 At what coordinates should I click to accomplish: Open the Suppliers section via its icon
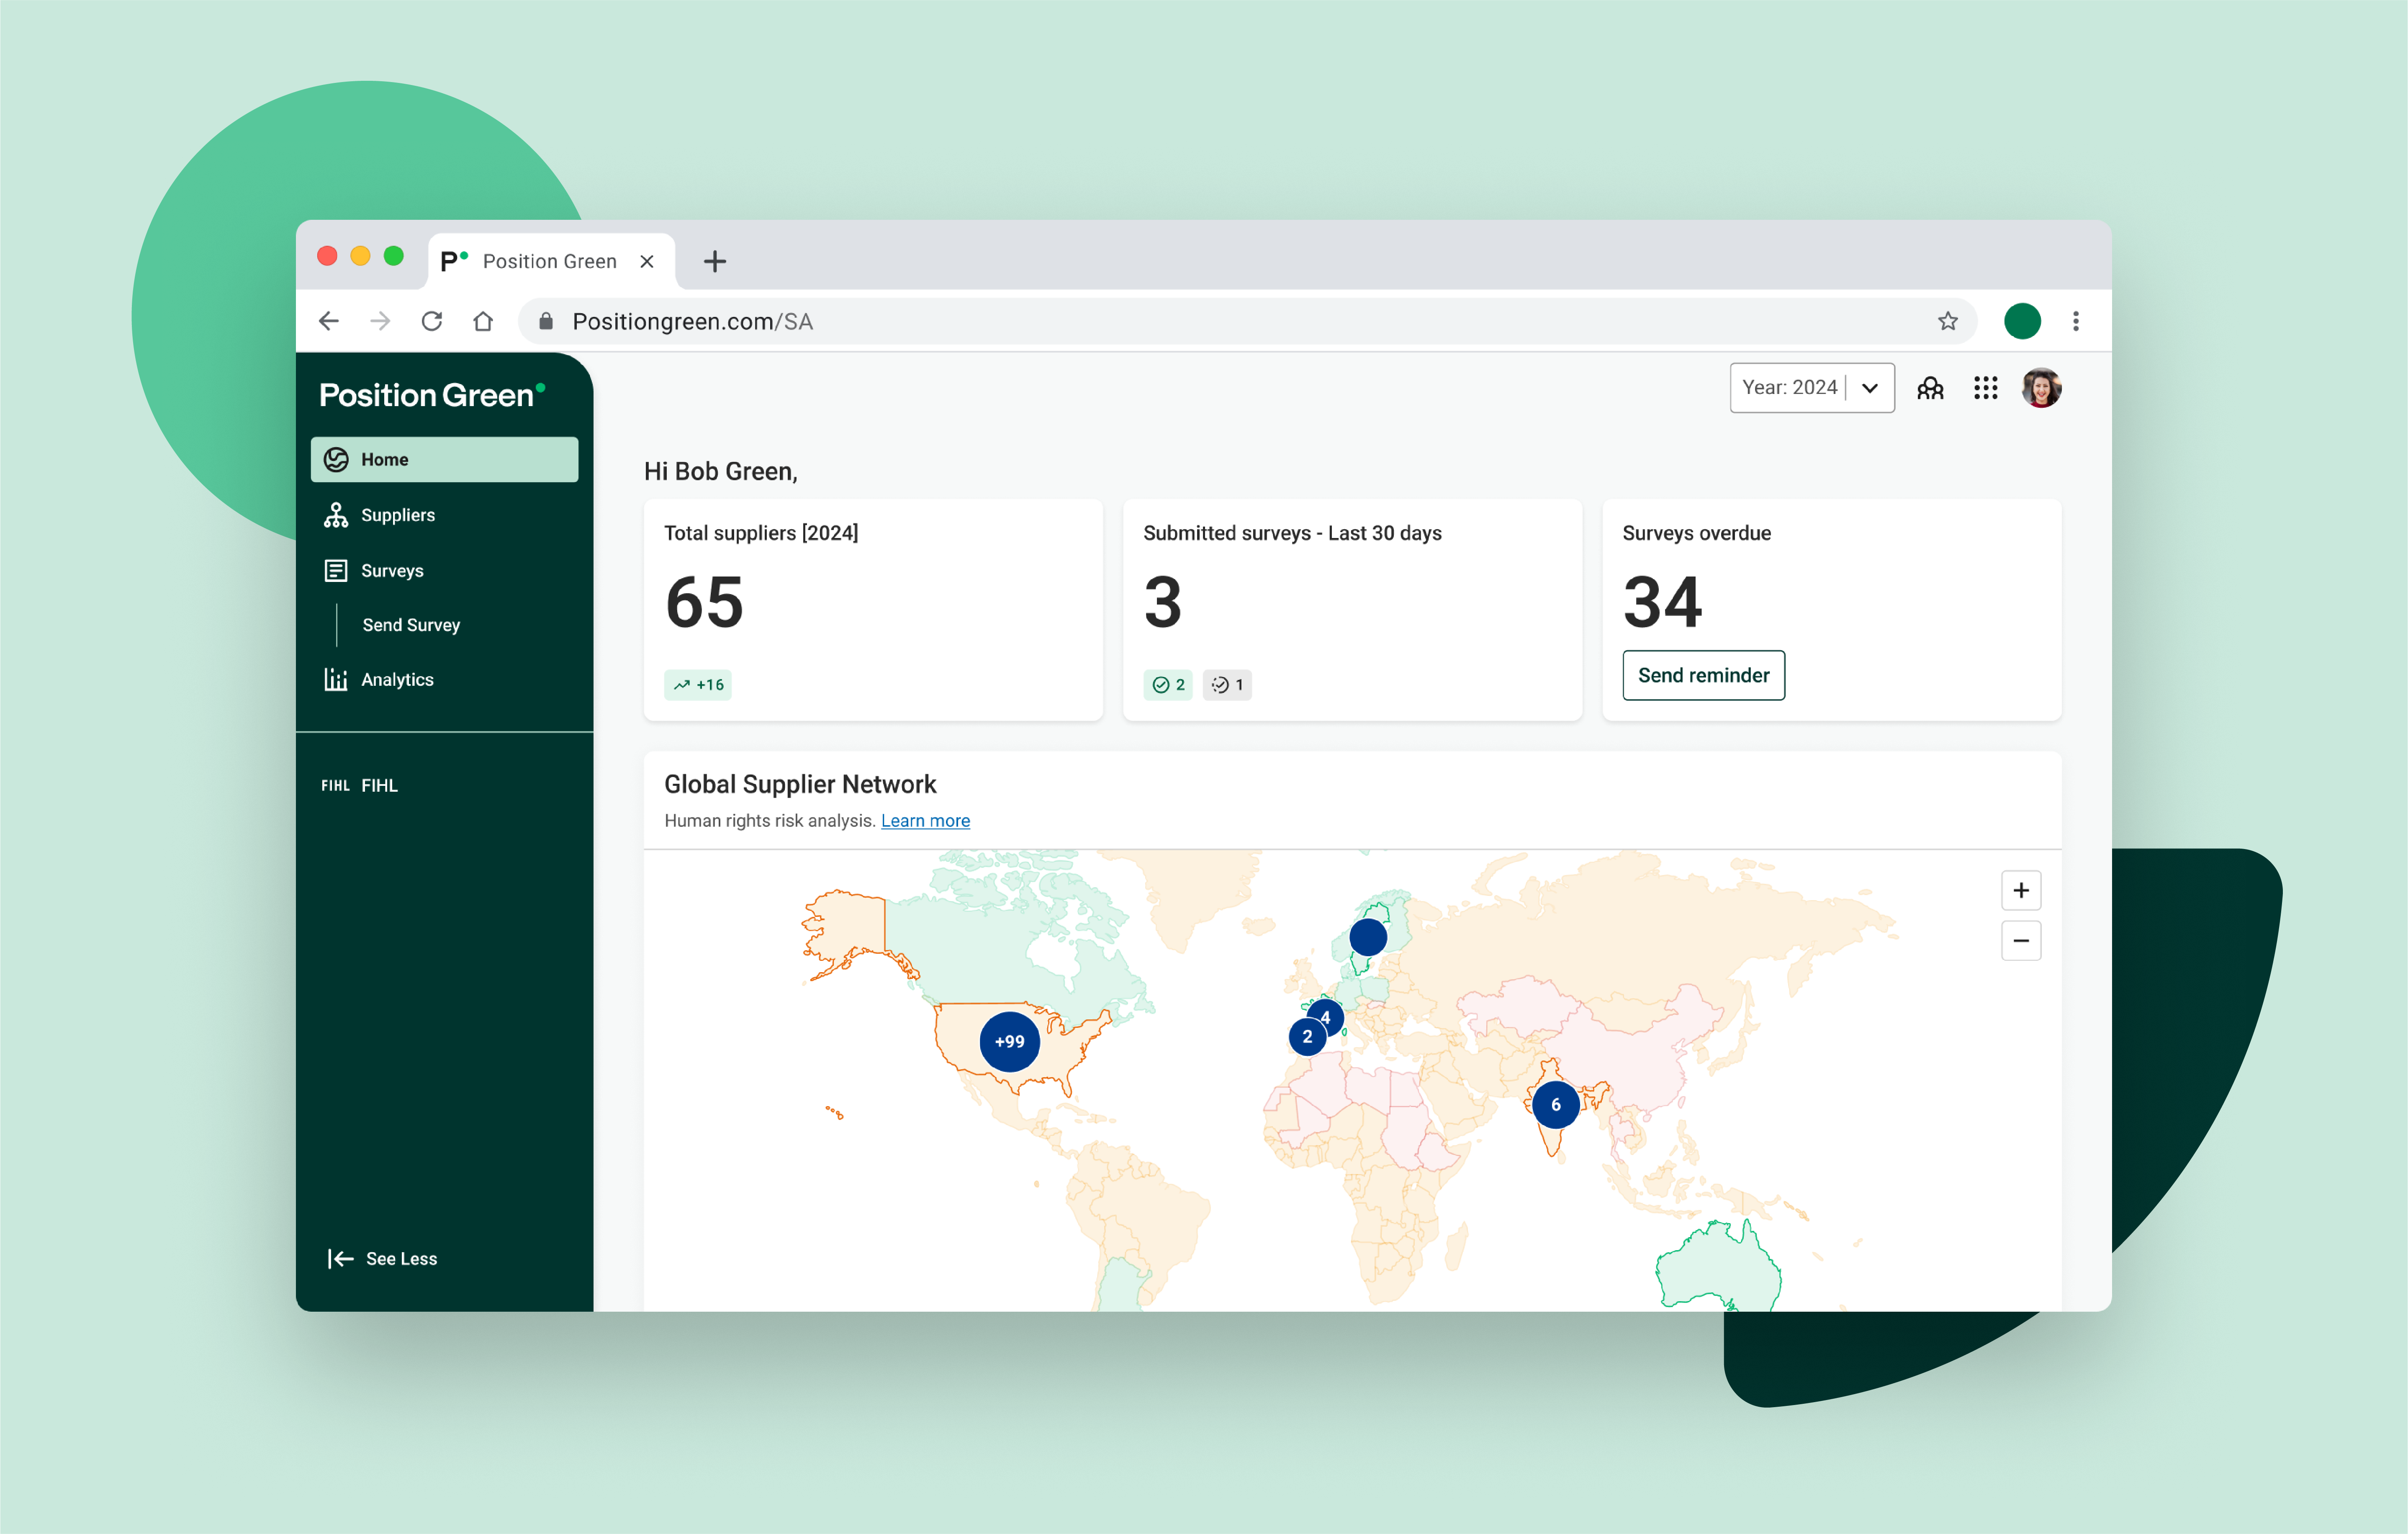(x=337, y=514)
